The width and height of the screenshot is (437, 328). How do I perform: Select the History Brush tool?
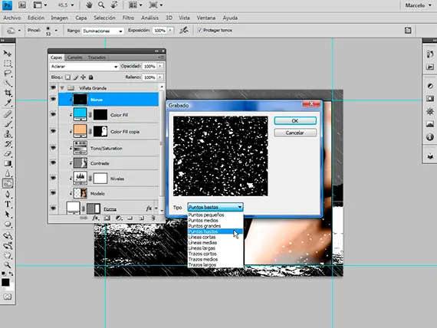coord(8,144)
